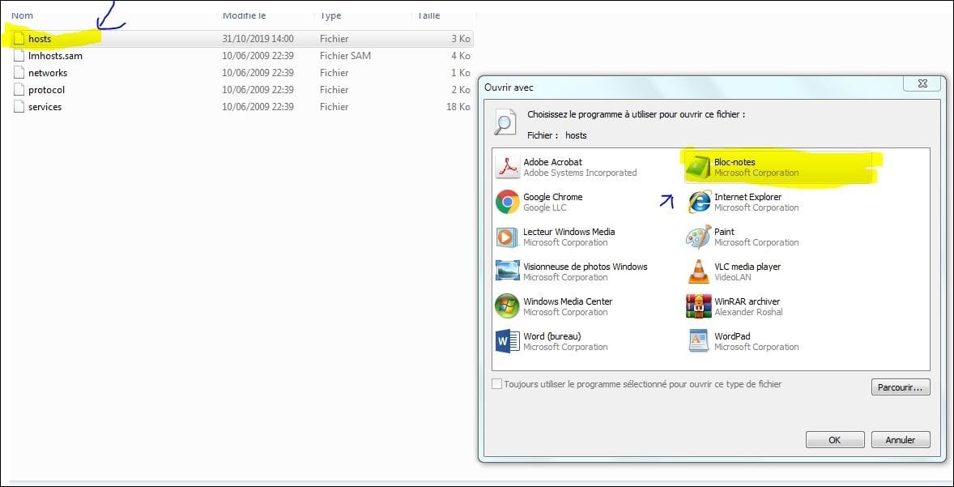Select the hosts file name

40,38
